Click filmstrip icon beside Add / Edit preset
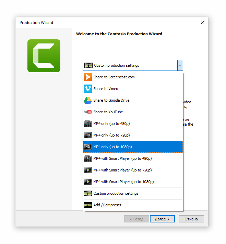Viewport: 226px width, 244px height. tap(88, 205)
